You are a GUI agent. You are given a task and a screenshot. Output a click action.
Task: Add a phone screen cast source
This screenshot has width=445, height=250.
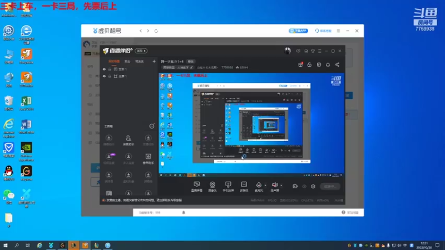tap(228, 187)
